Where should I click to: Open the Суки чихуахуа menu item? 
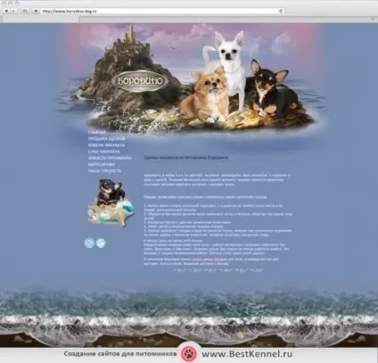[104, 152]
